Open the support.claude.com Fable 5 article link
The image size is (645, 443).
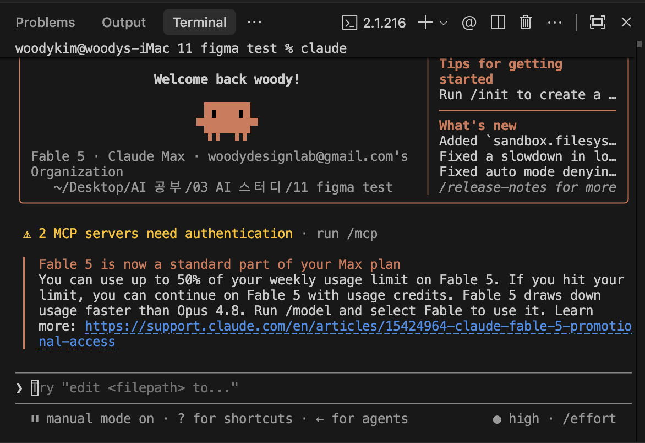358,326
